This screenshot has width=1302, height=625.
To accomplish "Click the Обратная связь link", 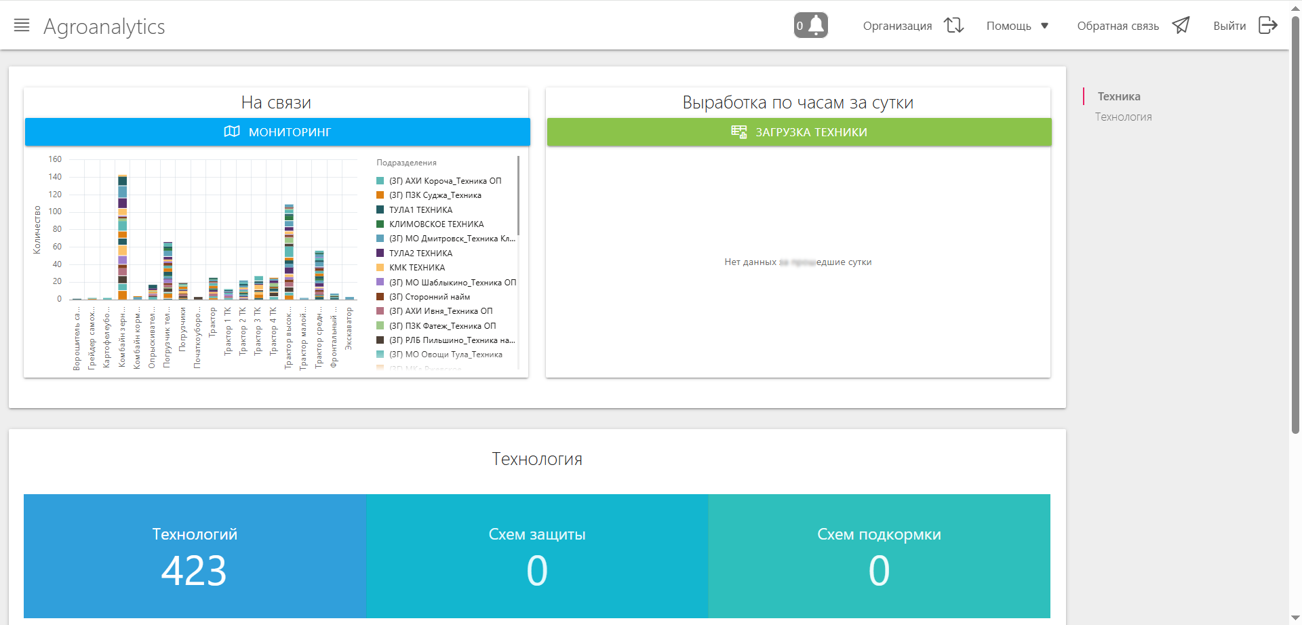I will point(1118,26).
